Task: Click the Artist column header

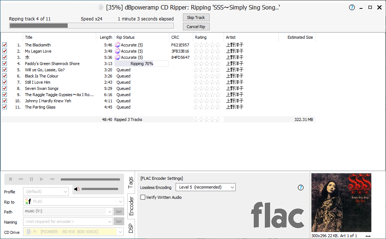Action: coord(251,37)
